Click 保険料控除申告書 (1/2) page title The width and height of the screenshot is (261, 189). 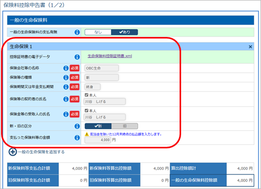(34, 5)
